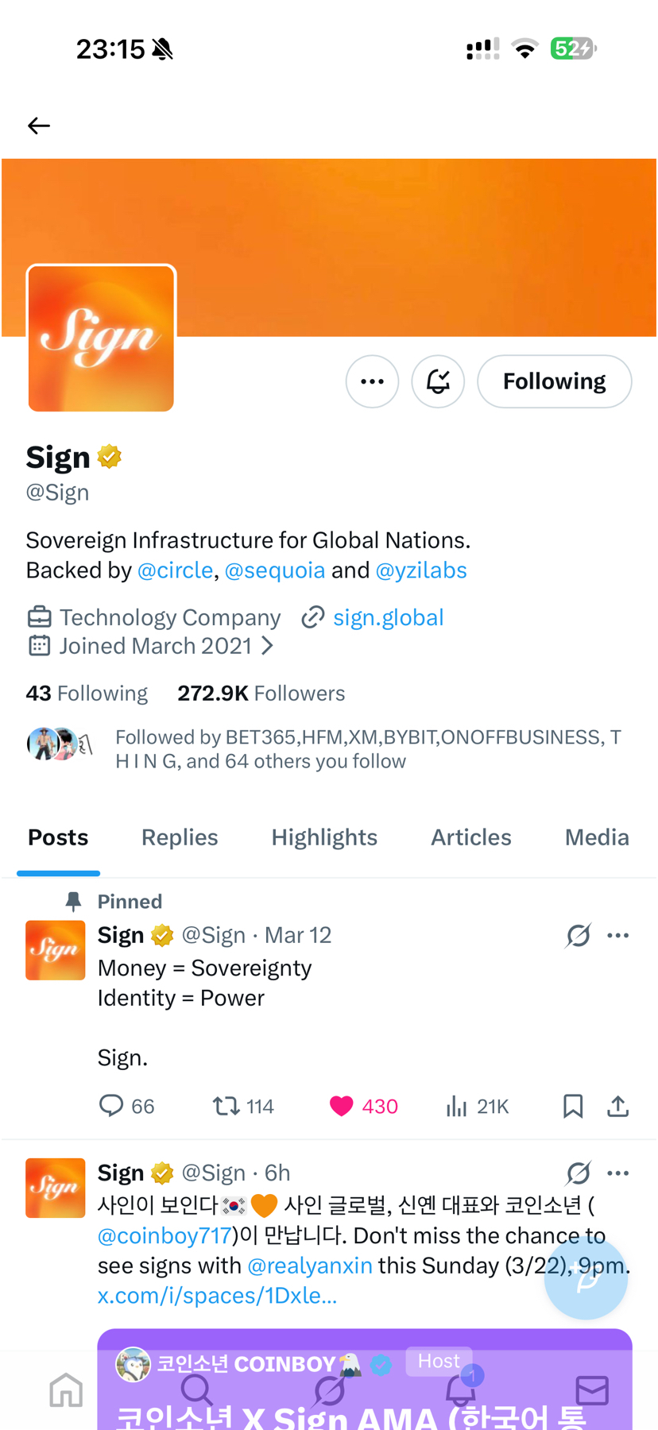Tap the back arrow icon
This screenshot has height=1430, width=658.
[38, 126]
